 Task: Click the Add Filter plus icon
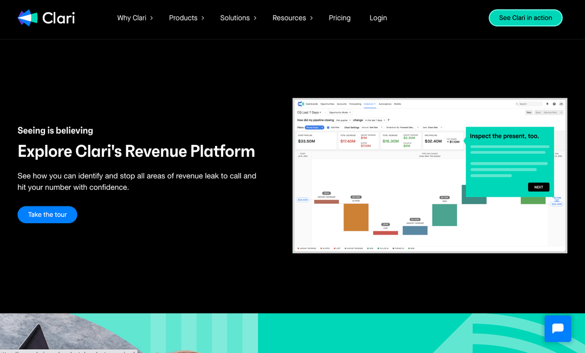327,128
